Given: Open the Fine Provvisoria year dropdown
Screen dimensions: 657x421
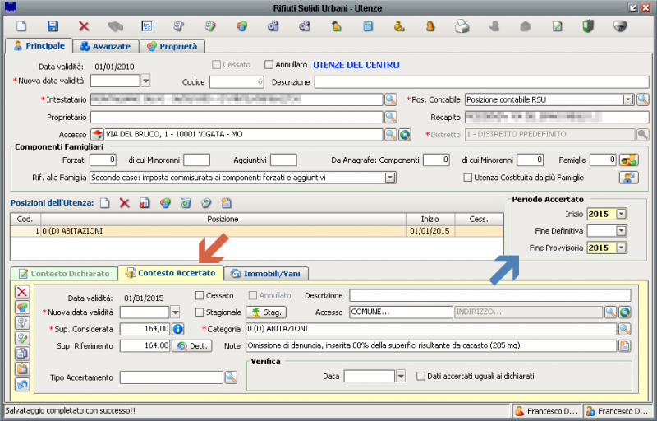Looking at the screenshot, I should pyautogui.click(x=621, y=248).
